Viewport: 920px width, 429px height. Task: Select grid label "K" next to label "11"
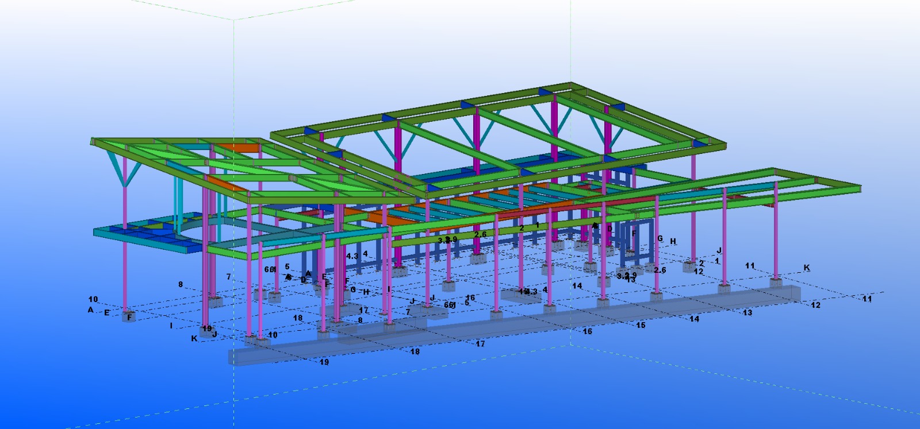[x=807, y=268]
